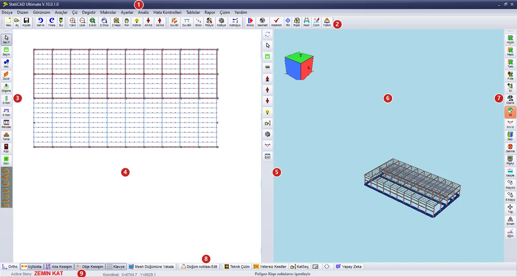Open the Kesit section tool
This screenshot has height=277, width=517.
[x=306, y=22]
